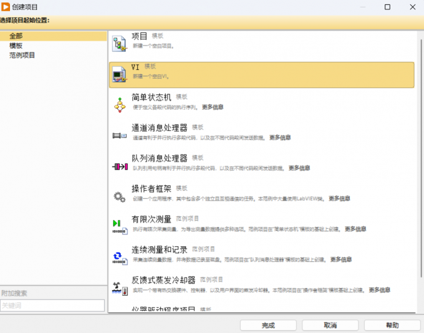Click the LabVIEW logo in the title bar
Screen dimensions: 424x333
click(6, 7)
